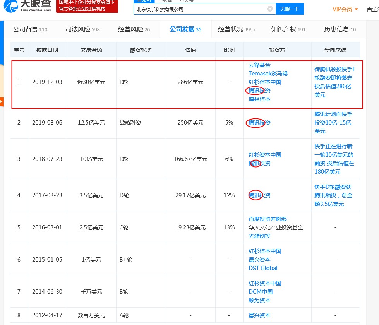The height and width of the screenshot is (325, 379).
Task: Click round cell B+轮
Action: coord(126,260)
